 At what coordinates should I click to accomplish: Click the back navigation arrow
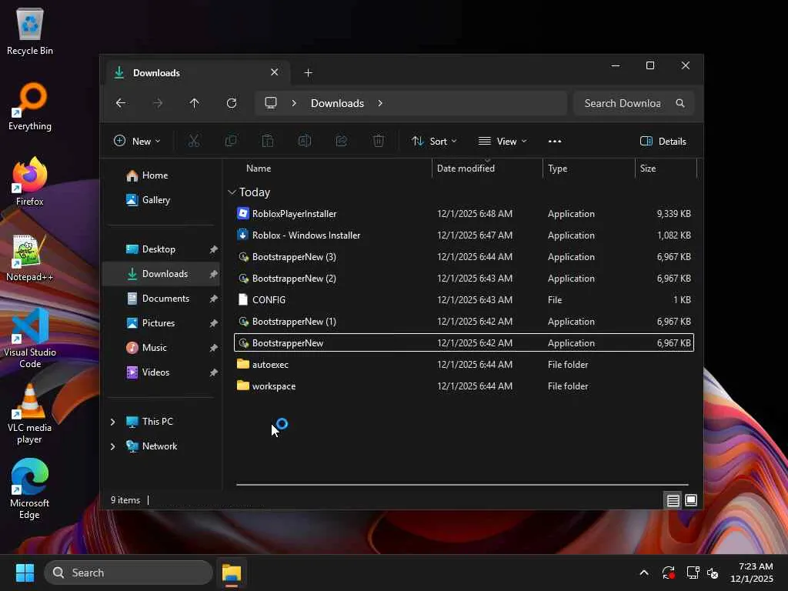tap(121, 103)
